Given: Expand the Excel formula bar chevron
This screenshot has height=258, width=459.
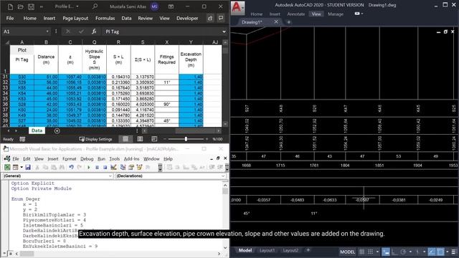Looking at the screenshot, I should (x=224, y=32).
